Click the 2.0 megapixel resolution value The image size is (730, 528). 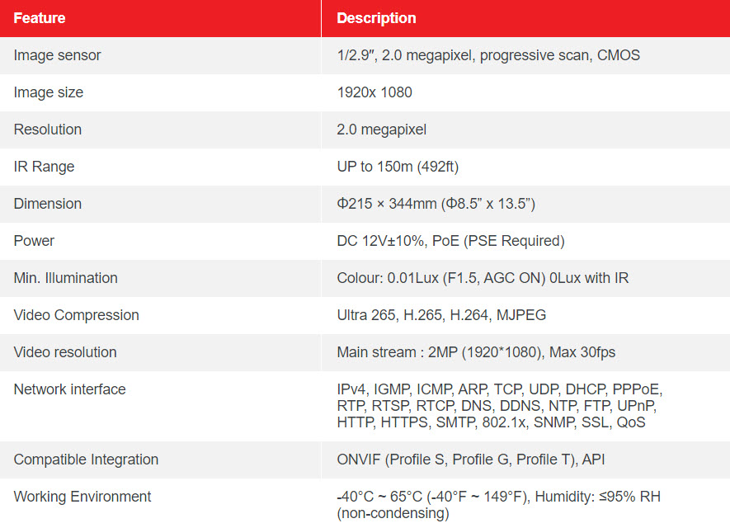[381, 130]
